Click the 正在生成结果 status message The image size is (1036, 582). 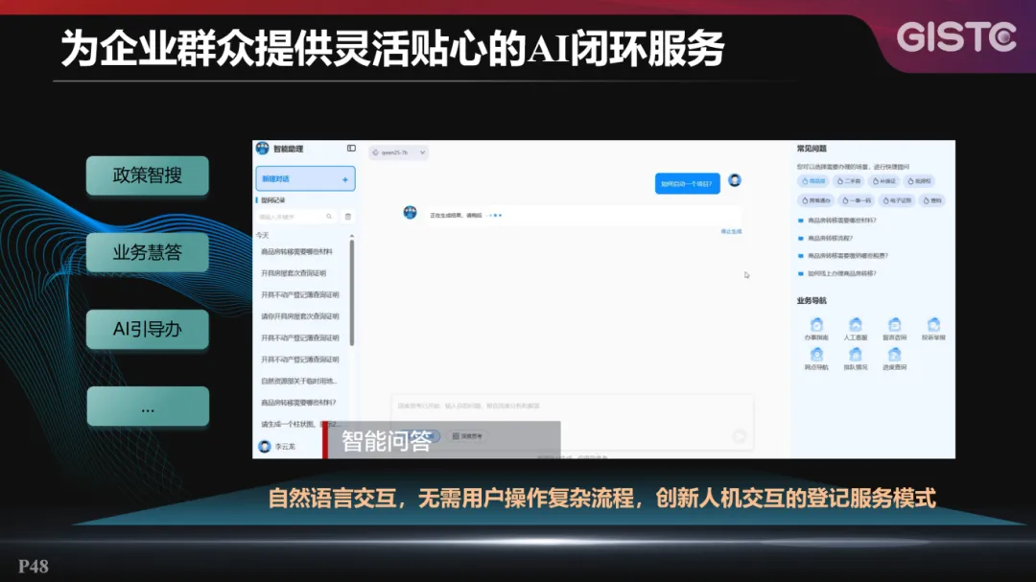click(456, 216)
